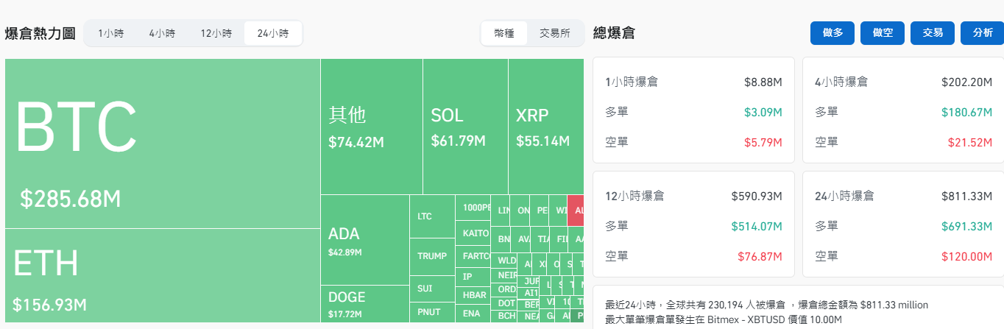Viewport: 1004px width, 329px height.
Task: Click the 24小時 多單 value $691.33M
Action: pyautogui.click(x=966, y=227)
